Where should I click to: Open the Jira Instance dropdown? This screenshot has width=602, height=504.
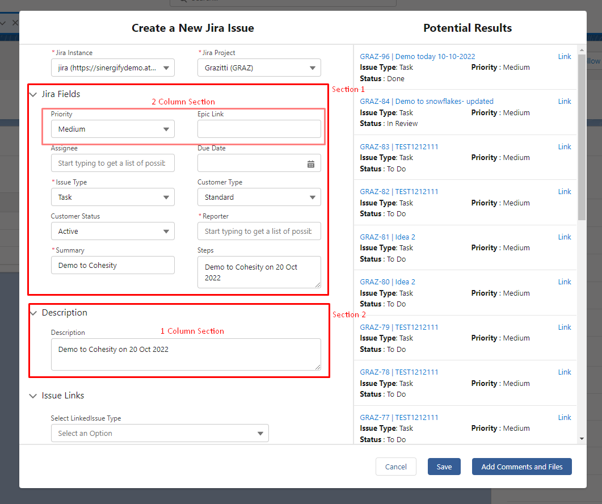point(113,68)
